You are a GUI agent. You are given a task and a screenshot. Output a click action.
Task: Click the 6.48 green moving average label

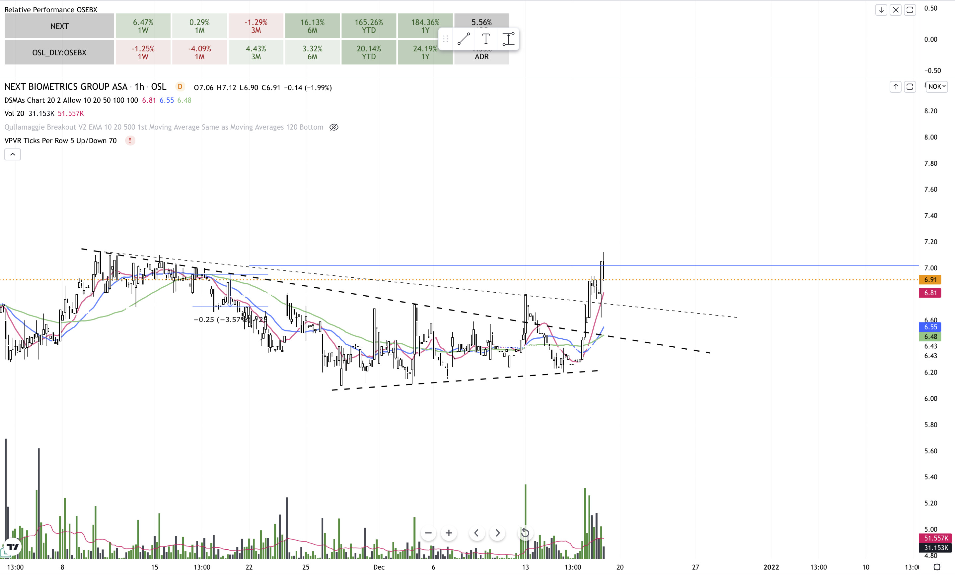point(930,337)
